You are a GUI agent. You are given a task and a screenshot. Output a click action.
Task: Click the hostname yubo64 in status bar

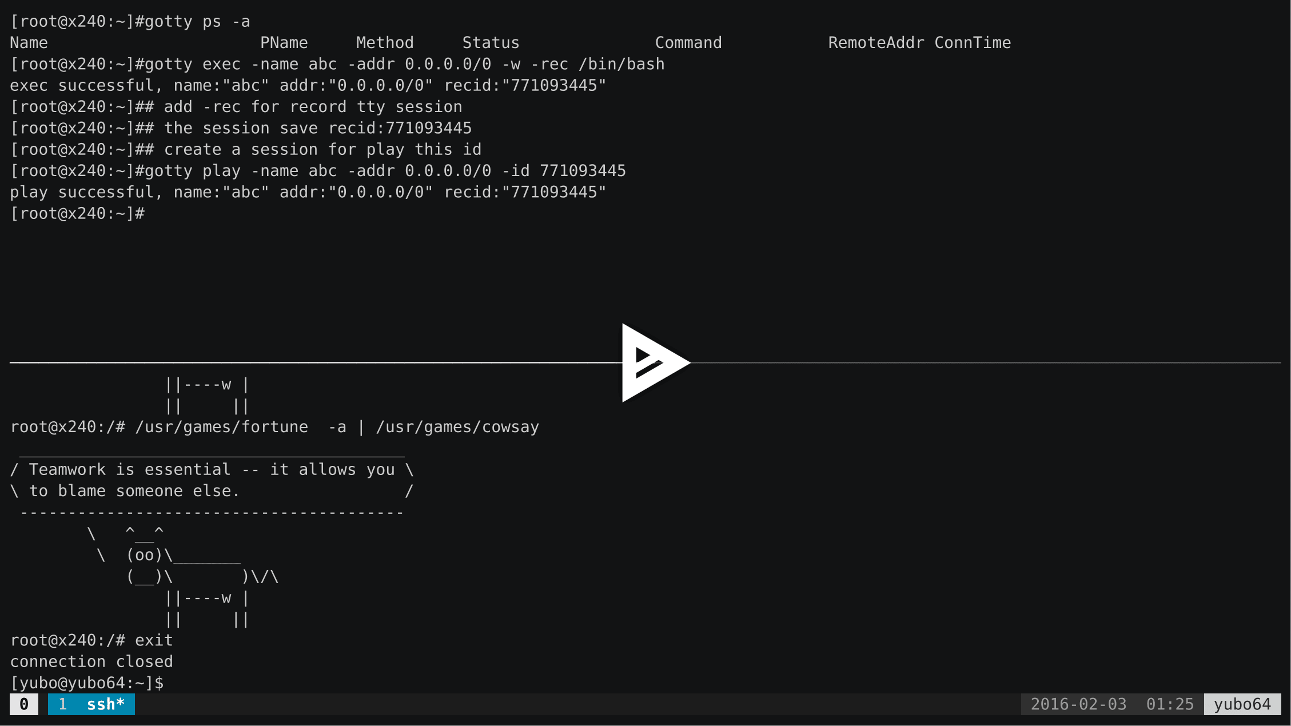tap(1242, 704)
